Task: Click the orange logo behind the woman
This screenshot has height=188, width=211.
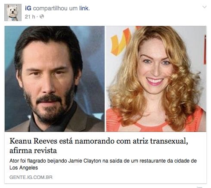Action: (121, 42)
